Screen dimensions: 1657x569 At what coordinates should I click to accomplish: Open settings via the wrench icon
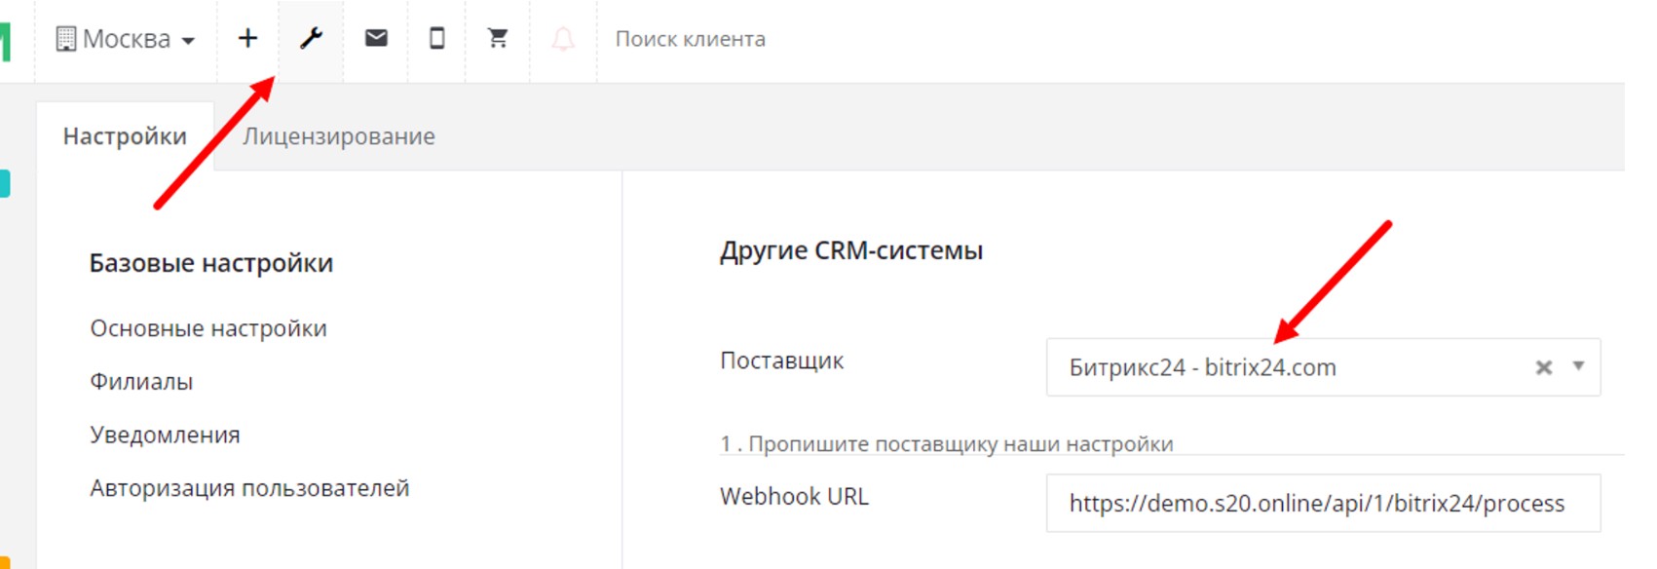point(311,38)
